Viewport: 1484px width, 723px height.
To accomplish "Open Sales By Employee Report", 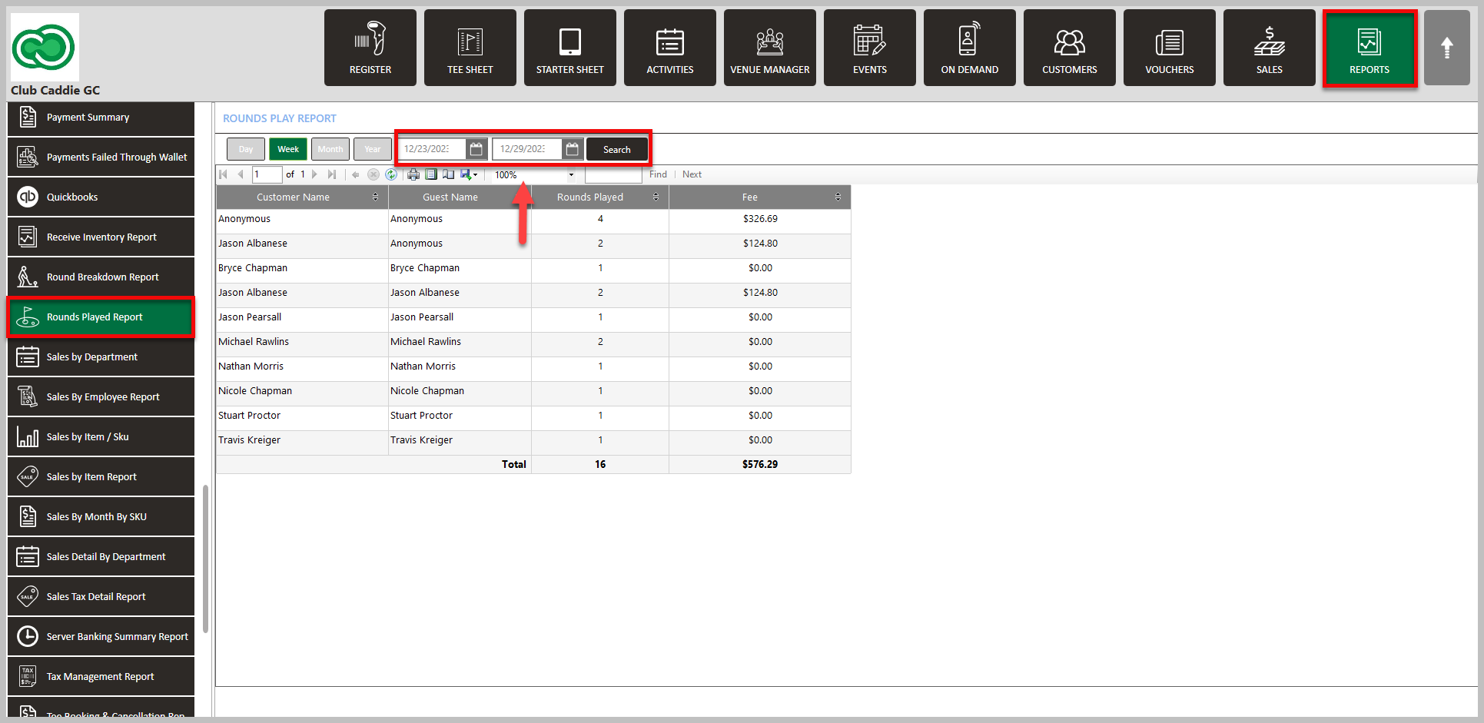I will [101, 397].
